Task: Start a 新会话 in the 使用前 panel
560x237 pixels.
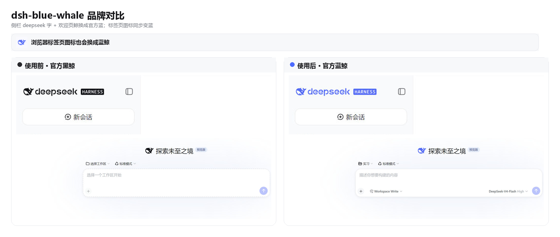Action: (78, 117)
